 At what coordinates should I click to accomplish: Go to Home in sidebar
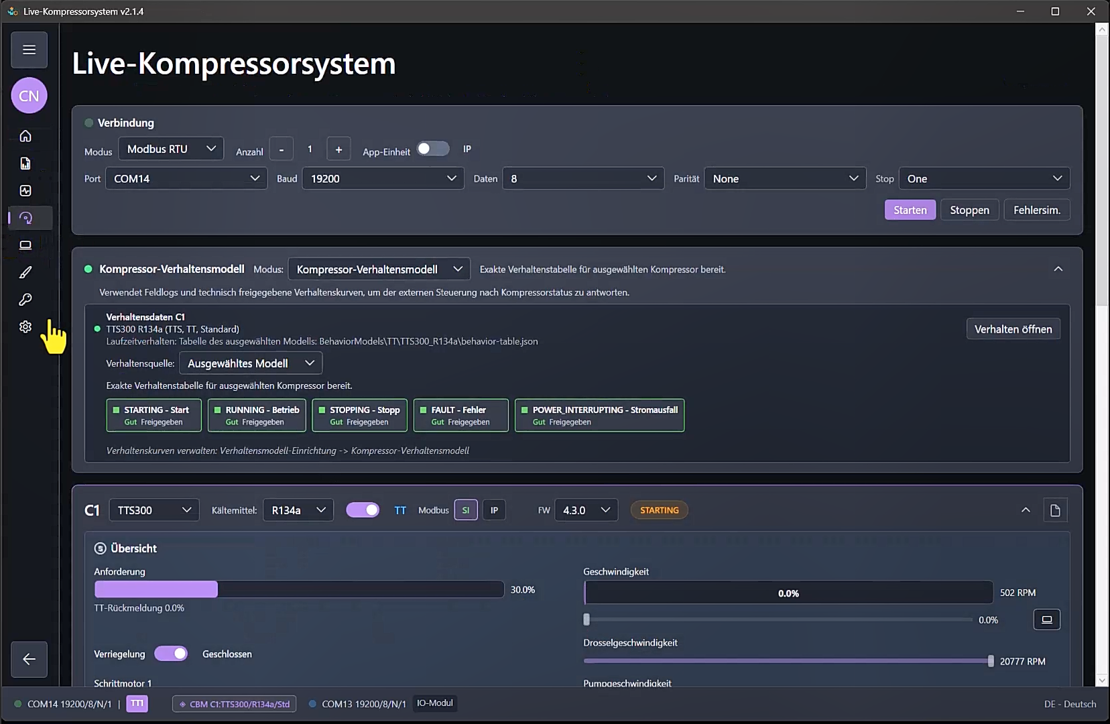pyautogui.click(x=25, y=136)
